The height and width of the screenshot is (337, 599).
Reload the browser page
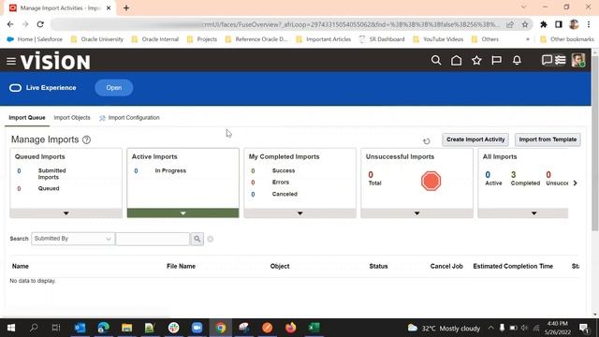coord(40,24)
